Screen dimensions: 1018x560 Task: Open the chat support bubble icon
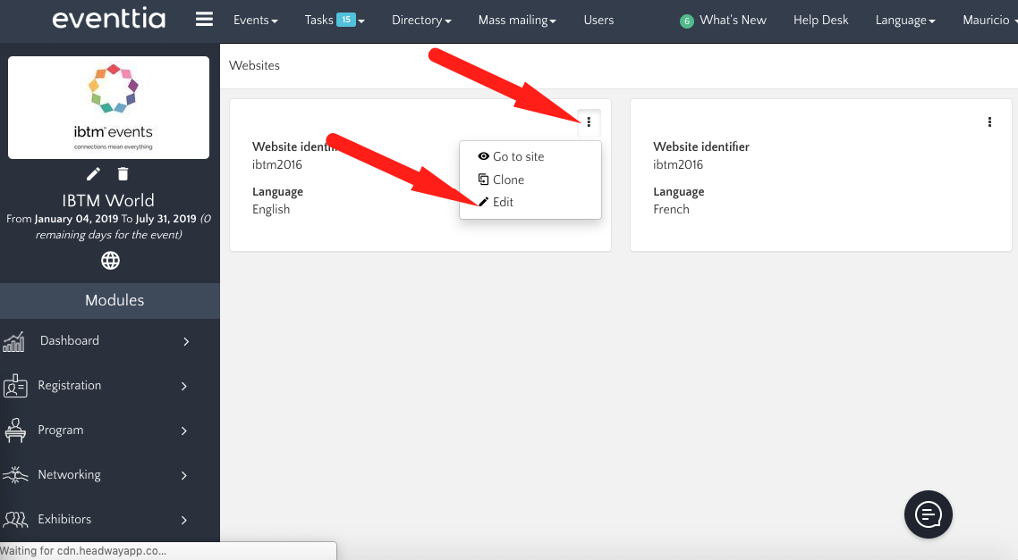click(x=928, y=514)
